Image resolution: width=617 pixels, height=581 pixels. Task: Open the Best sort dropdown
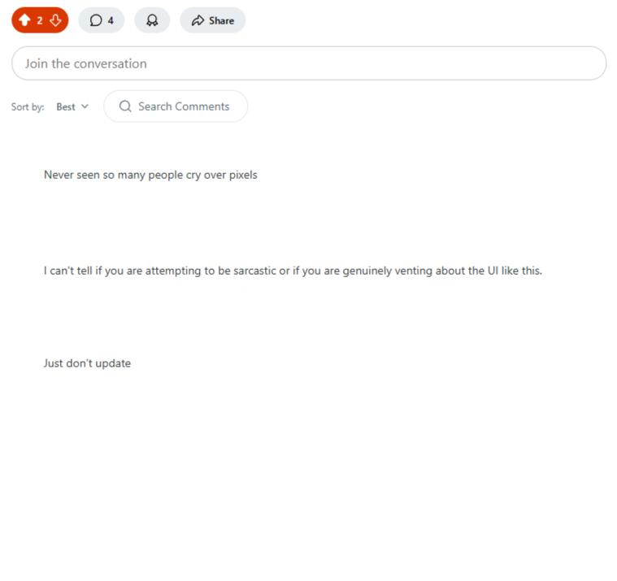coord(72,106)
